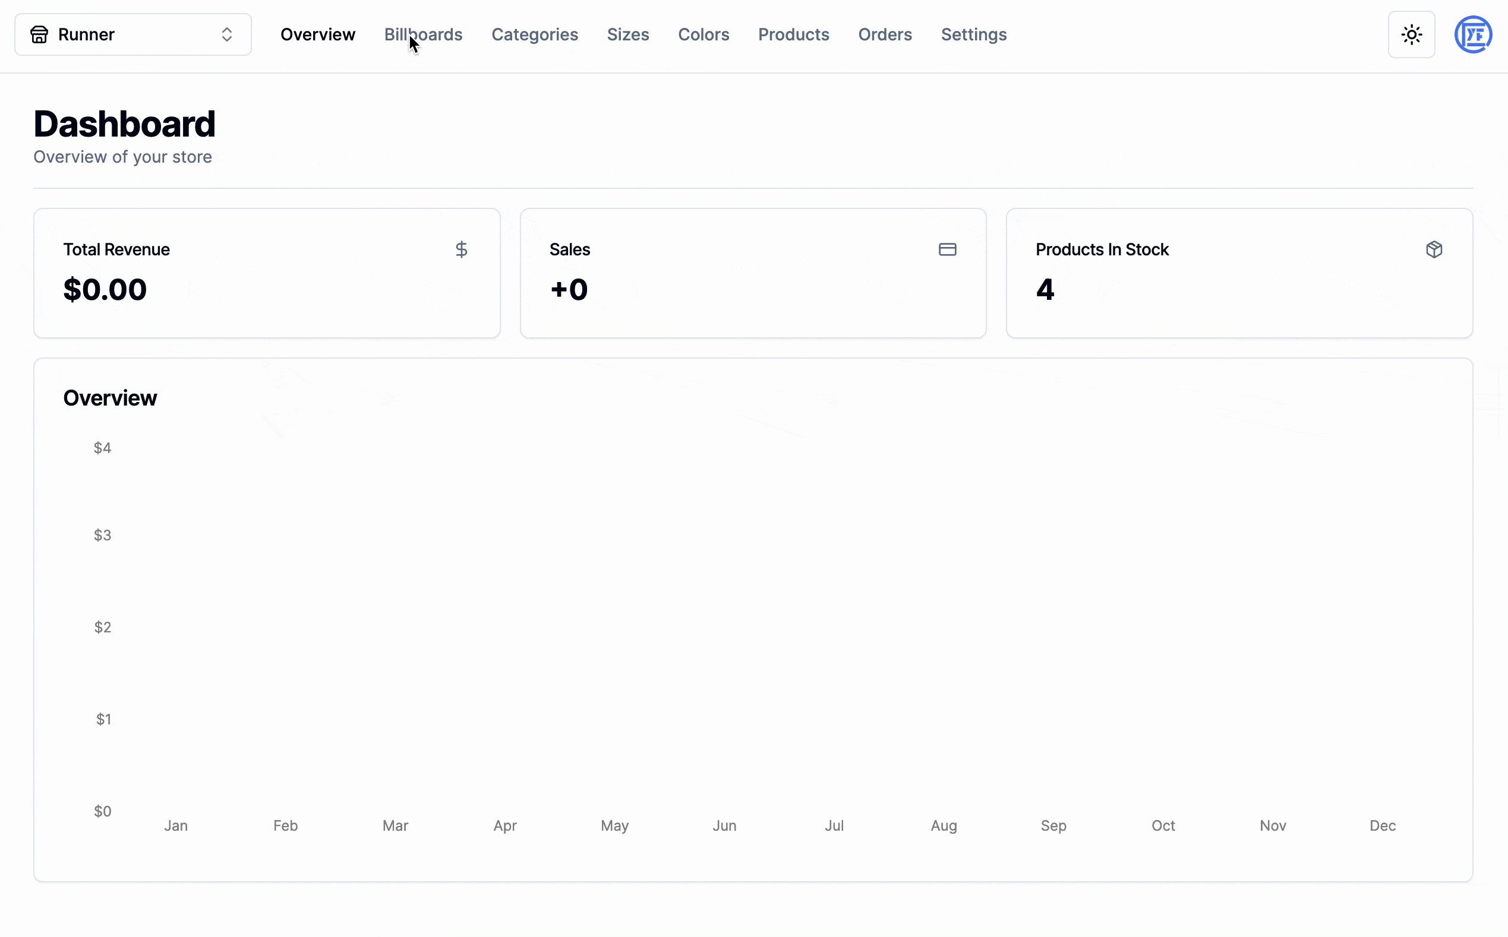The image size is (1508, 937).
Task: Click the $0.00 total revenue value
Action: pos(105,290)
